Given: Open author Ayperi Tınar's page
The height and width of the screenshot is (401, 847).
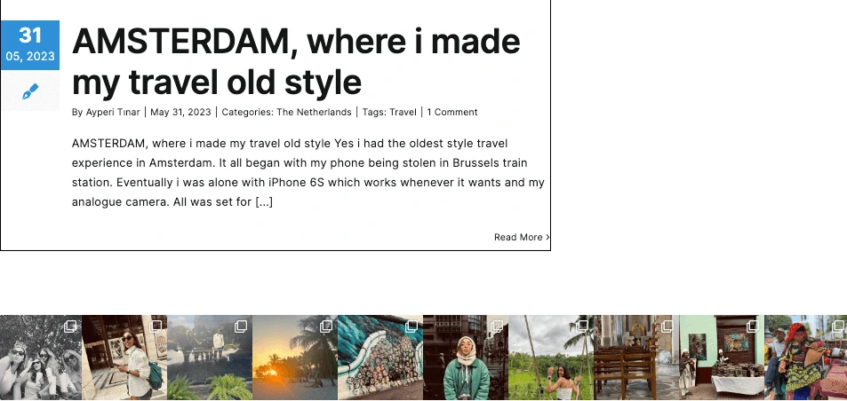Looking at the screenshot, I should click(x=113, y=112).
